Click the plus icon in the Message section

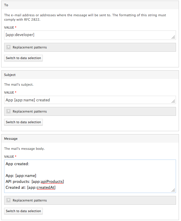pyautogui.click(x=9, y=200)
